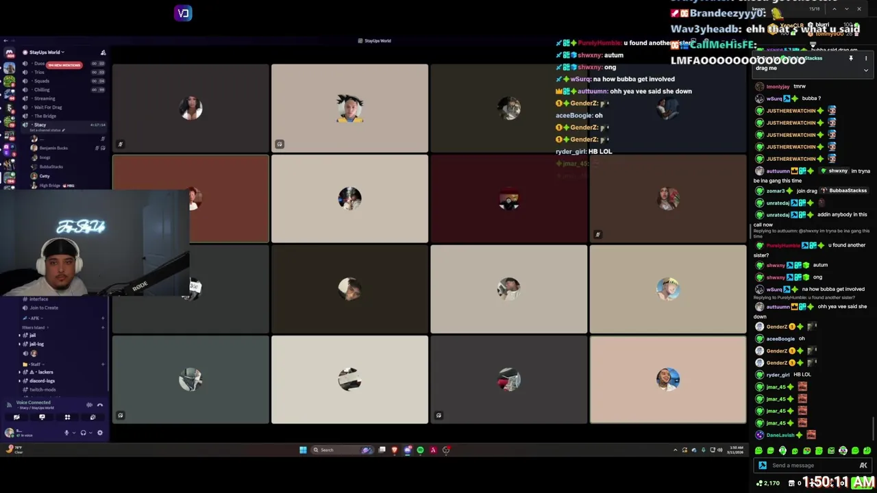Show hidden system tray icons arrow
The image size is (877, 493).
click(676, 450)
